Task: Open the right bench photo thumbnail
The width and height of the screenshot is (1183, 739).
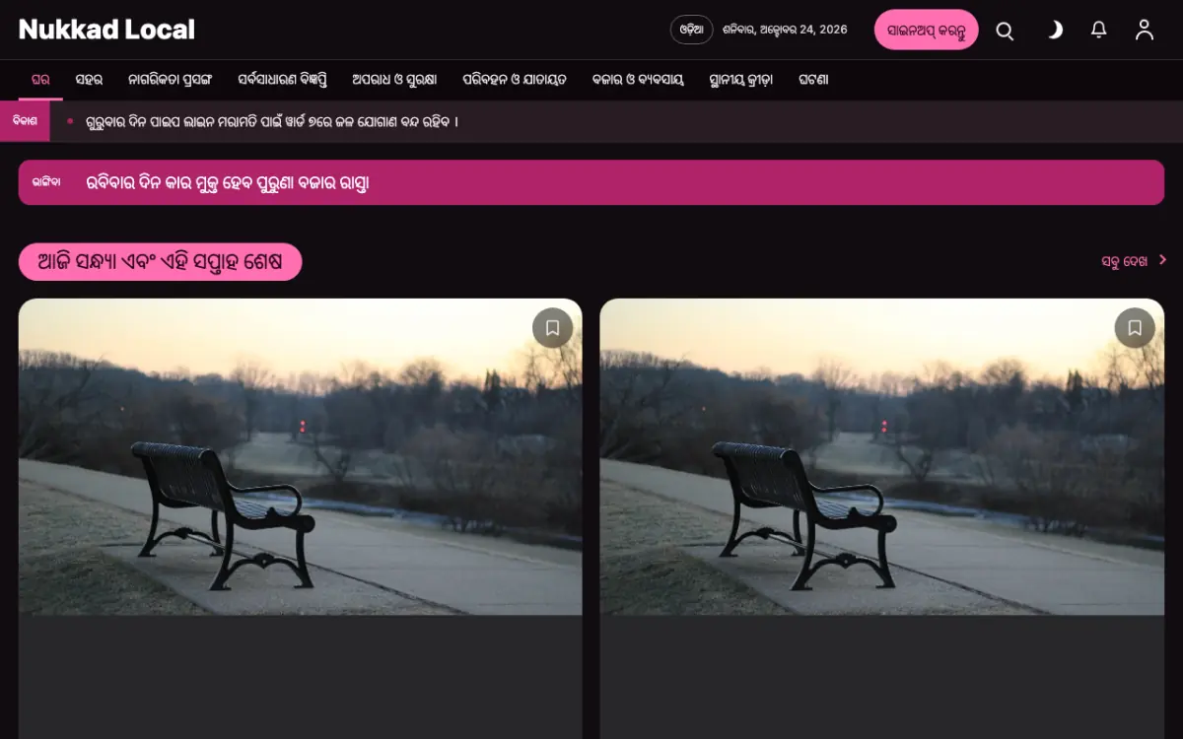Action: [882, 457]
